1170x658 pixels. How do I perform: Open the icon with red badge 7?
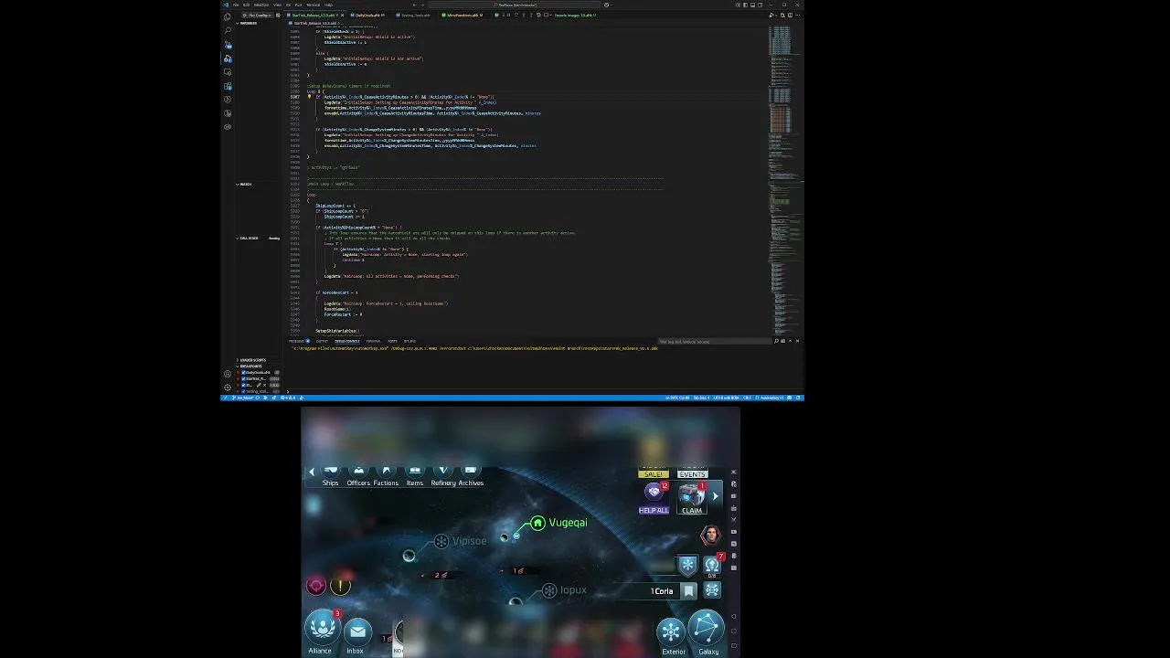(712, 566)
